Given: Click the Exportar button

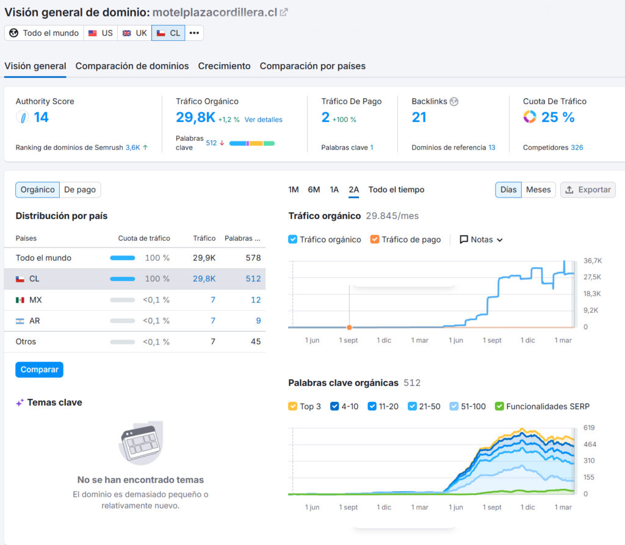Looking at the screenshot, I should click(x=588, y=190).
